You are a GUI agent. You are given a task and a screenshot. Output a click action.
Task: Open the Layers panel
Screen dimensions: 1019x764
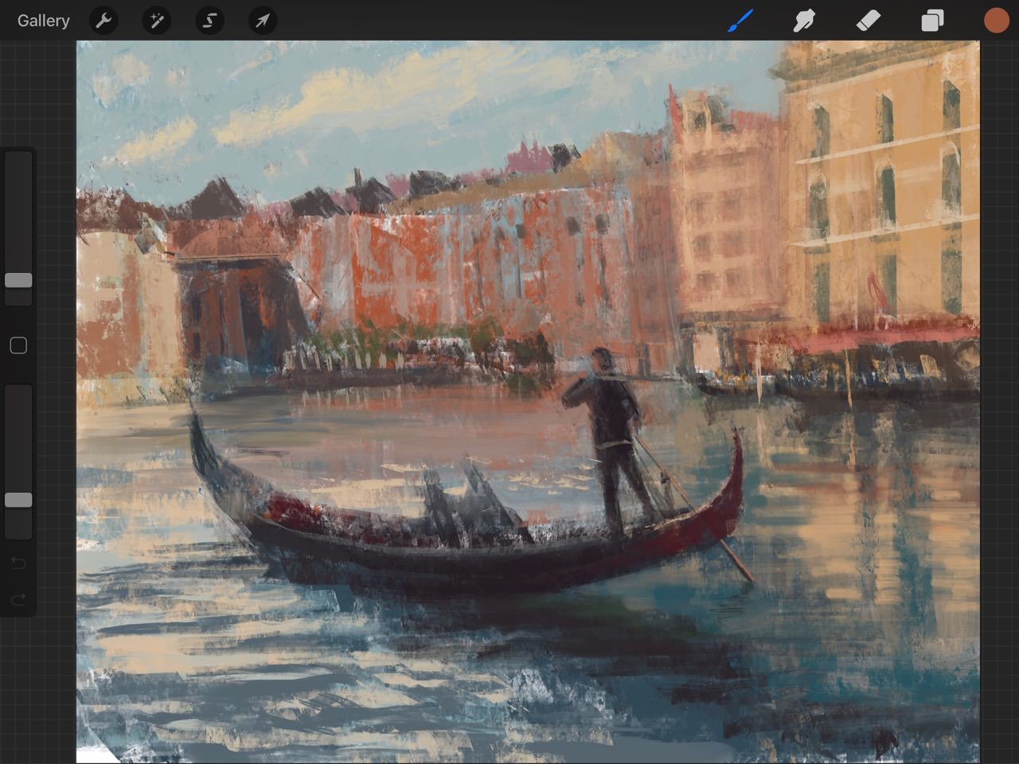tap(932, 21)
